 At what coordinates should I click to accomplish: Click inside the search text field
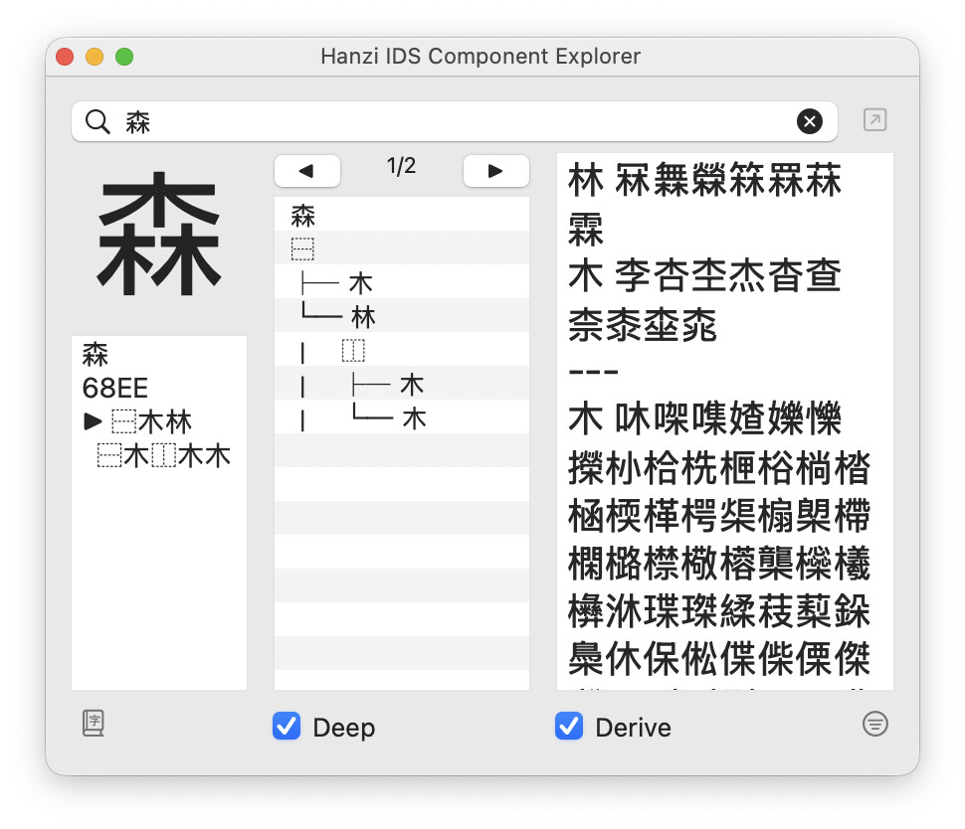pyautogui.click(x=448, y=122)
